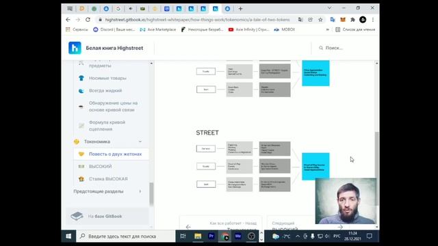Collapse the Токеномика section chevron
Screen dimensions: 438x246
pyautogui.click(x=140, y=141)
